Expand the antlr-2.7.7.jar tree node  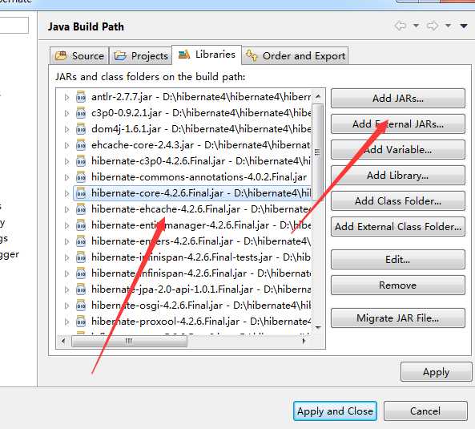[66, 97]
